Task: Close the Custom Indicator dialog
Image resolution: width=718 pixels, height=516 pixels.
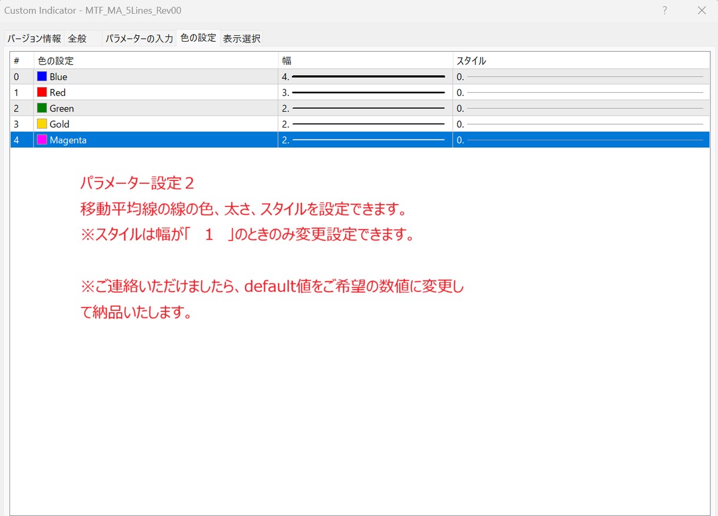Action: coord(702,11)
